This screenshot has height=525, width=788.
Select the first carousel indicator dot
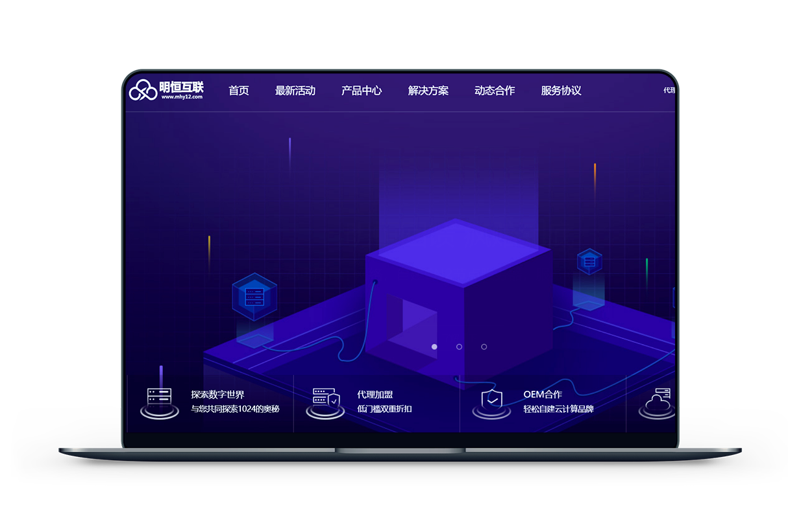(434, 347)
